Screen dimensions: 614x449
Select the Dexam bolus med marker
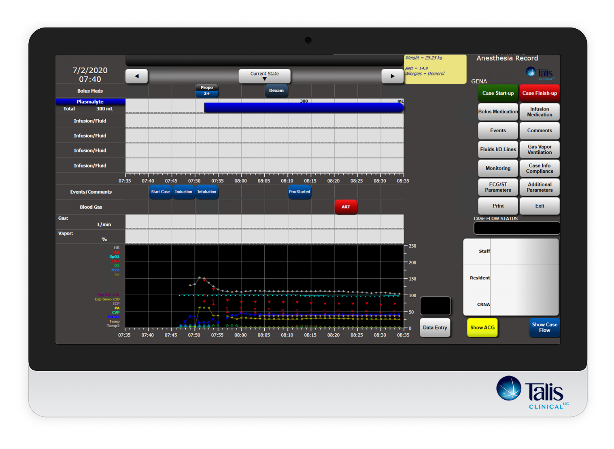coord(276,90)
